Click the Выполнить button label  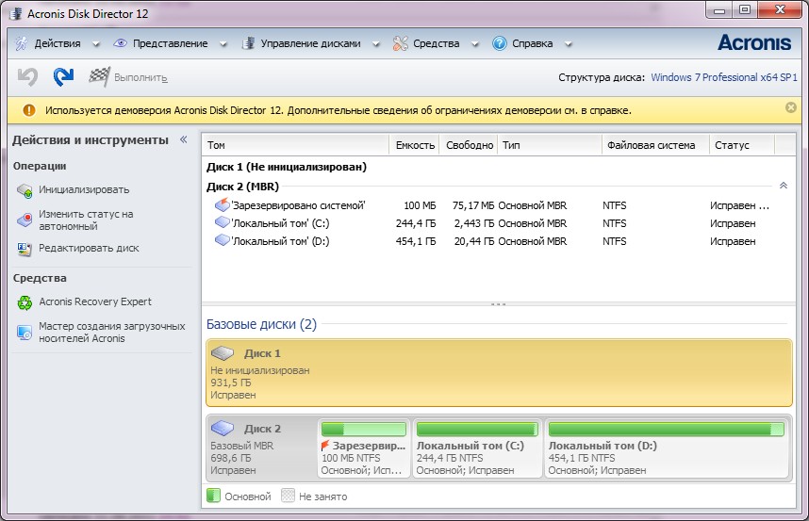[x=140, y=78]
